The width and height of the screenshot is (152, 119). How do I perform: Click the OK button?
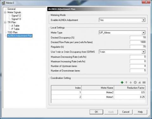pyautogui.click(x=96, y=112)
